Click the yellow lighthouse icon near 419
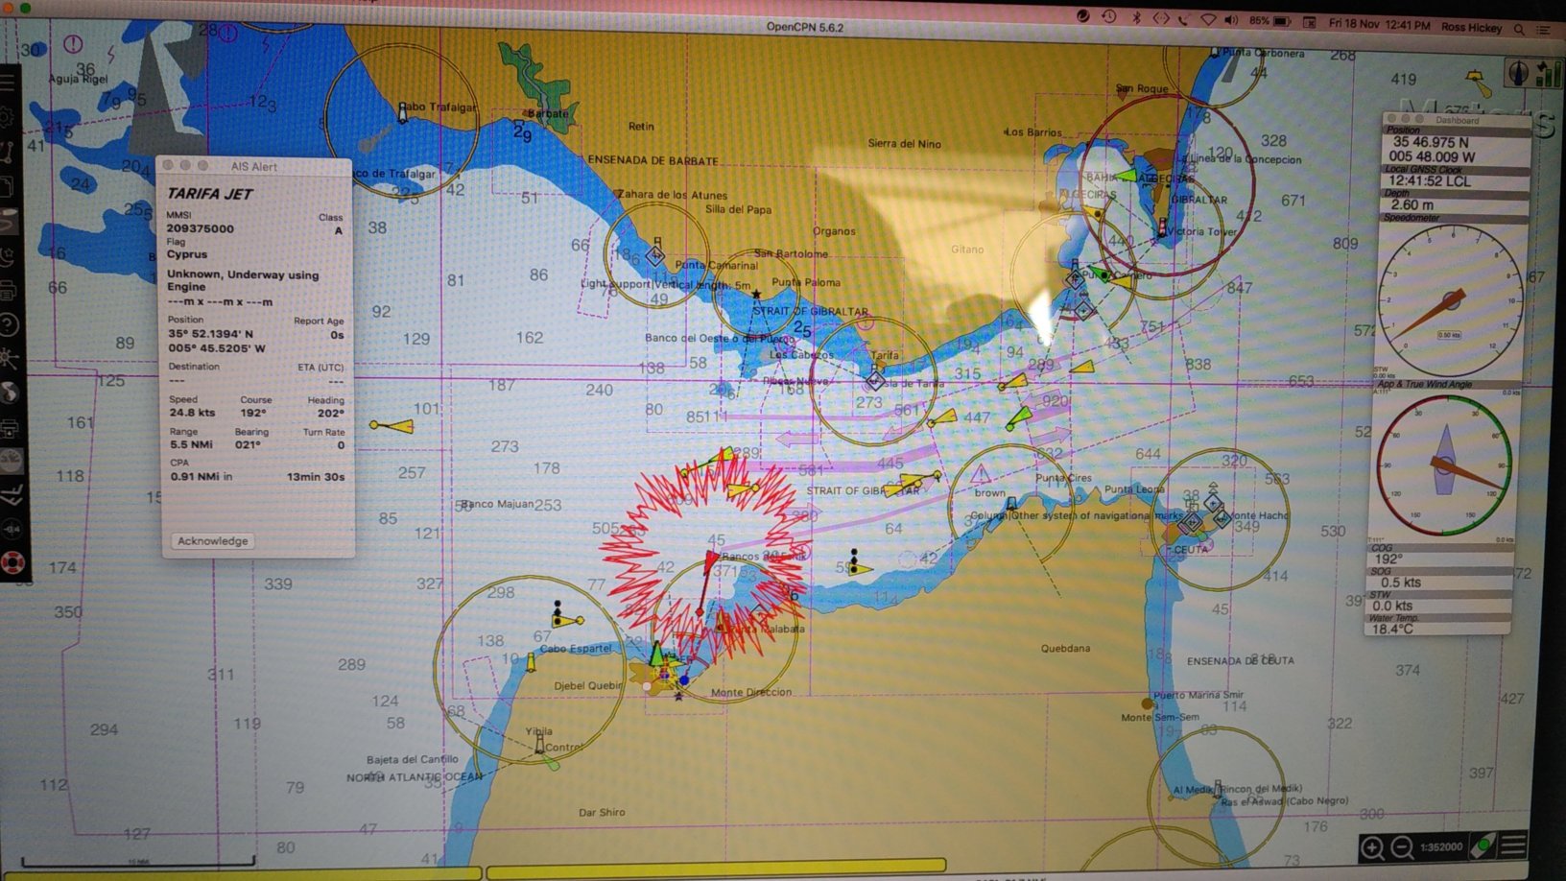 point(1479,82)
